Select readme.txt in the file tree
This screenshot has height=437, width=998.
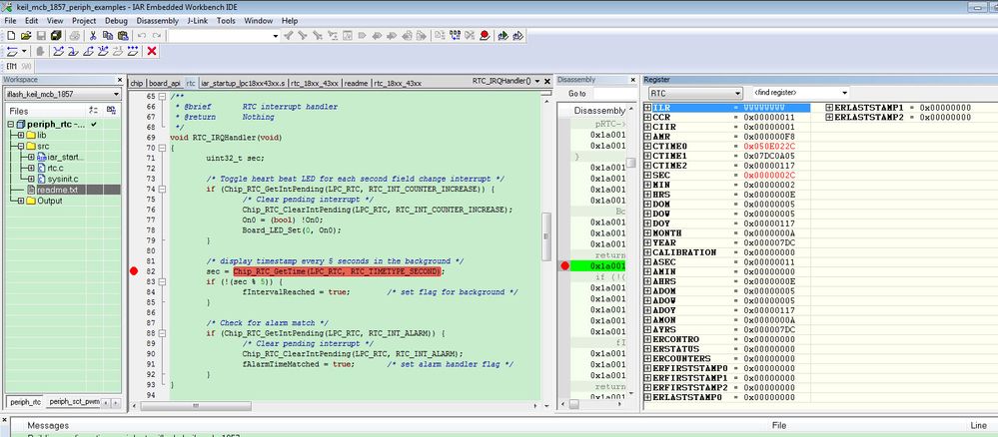tap(57, 190)
